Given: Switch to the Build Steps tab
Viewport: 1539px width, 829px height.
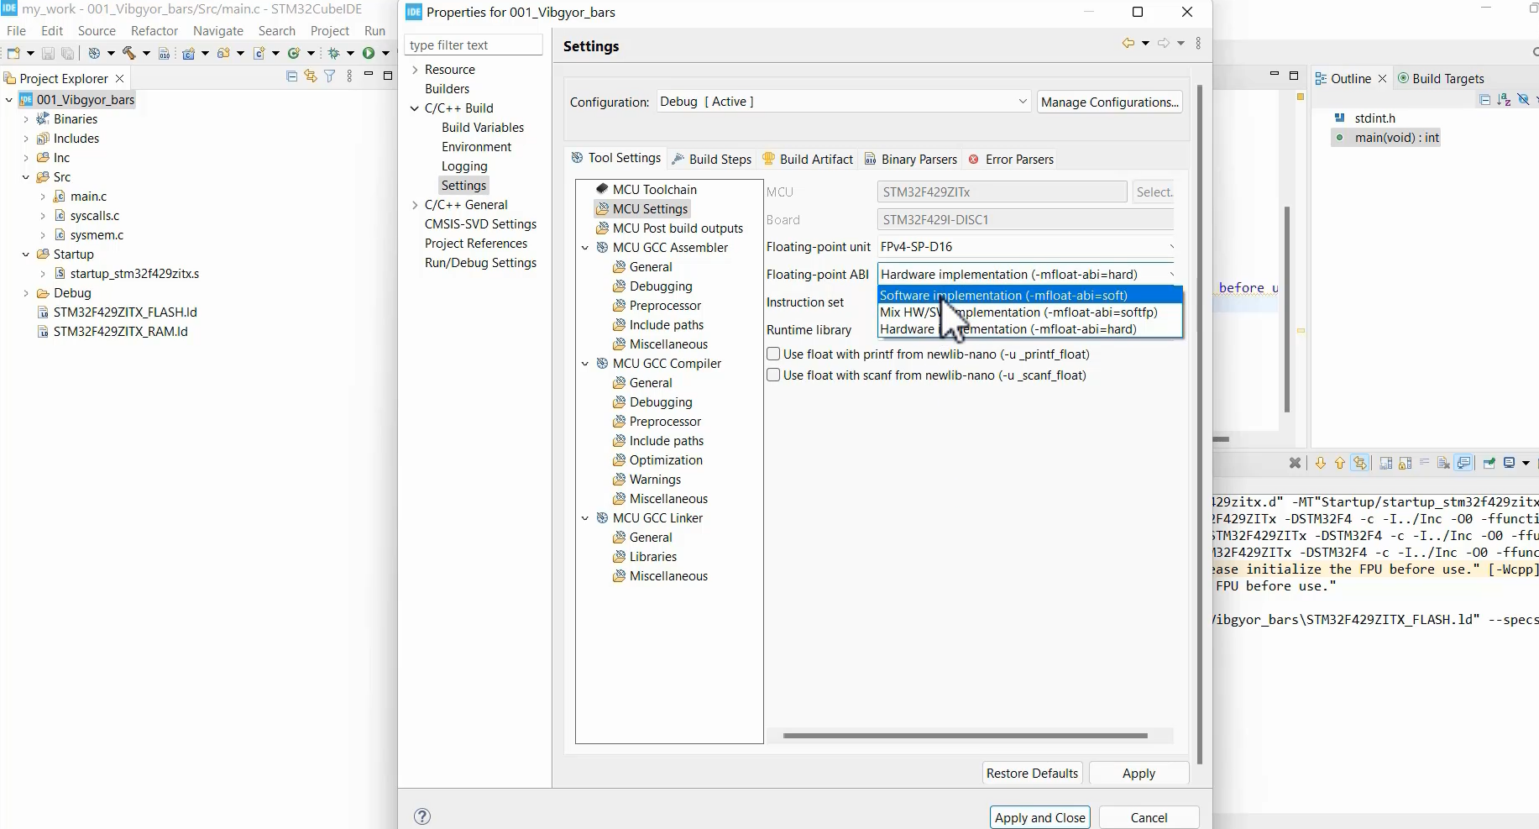Looking at the screenshot, I should coord(711,159).
